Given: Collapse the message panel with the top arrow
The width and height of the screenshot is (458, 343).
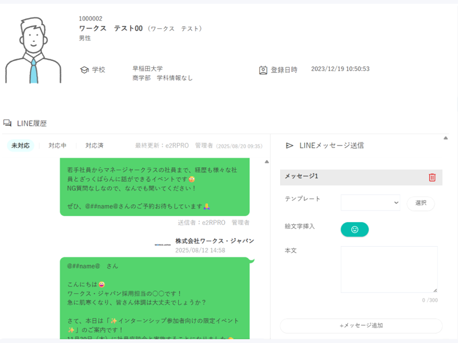Looking at the screenshot, I should 445,139.
